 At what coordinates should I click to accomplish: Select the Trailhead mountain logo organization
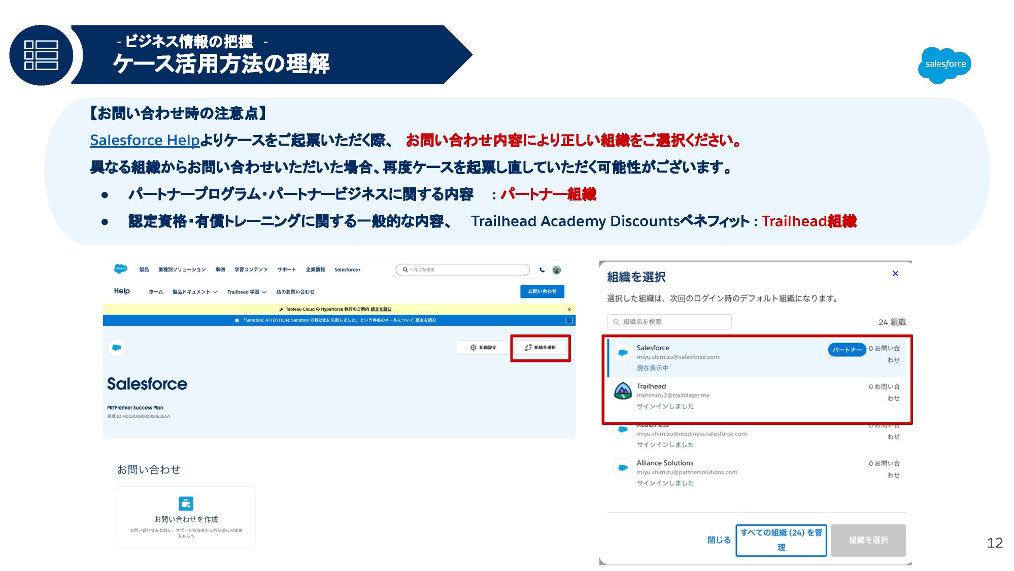(623, 391)
